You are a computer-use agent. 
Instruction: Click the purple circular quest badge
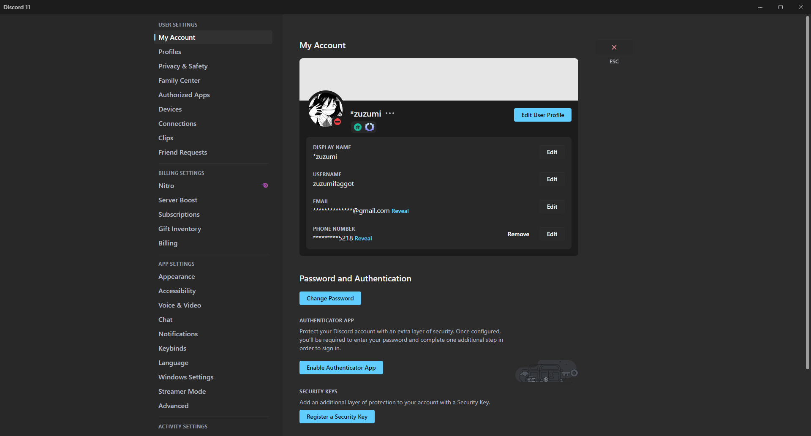(370, 127)
